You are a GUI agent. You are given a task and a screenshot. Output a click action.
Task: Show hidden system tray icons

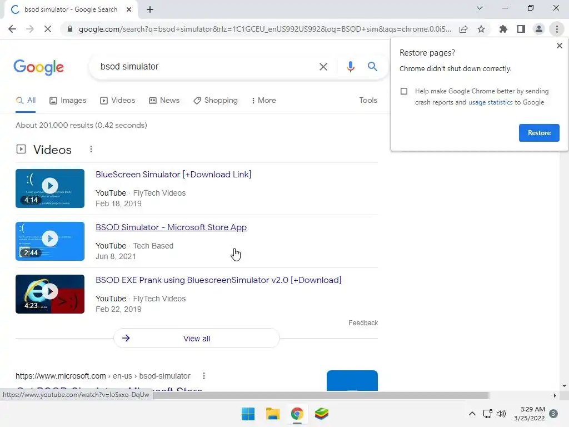(472, 414)
